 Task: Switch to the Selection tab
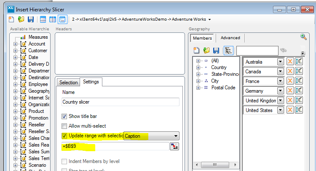pos(68,82)
